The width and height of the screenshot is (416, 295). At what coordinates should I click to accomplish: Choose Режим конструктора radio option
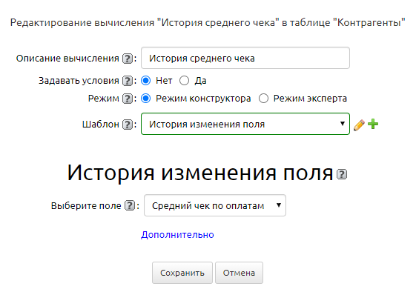[x=146, y=99]
